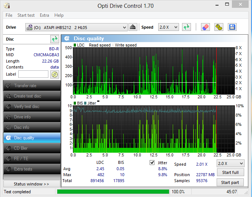Click the disc label set icon
The height and width of the screenshot is (197, 252).
coord(55,74)
